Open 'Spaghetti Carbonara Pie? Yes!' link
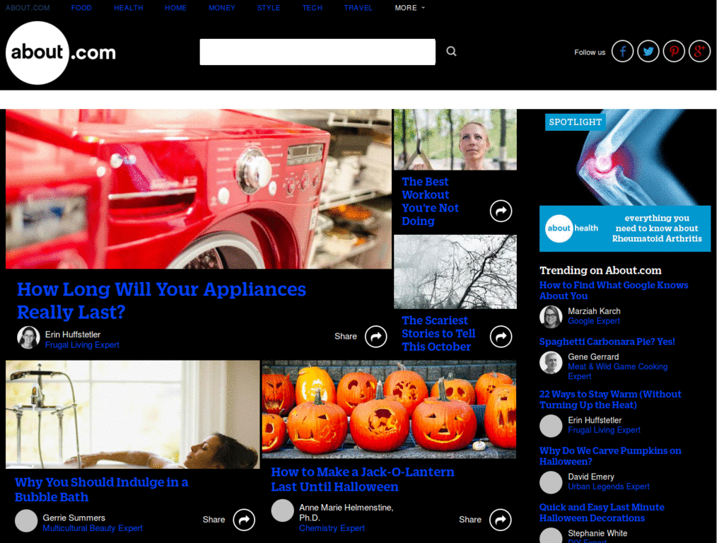Viewport: 724px width, 543px height. (x=607, y=341)
